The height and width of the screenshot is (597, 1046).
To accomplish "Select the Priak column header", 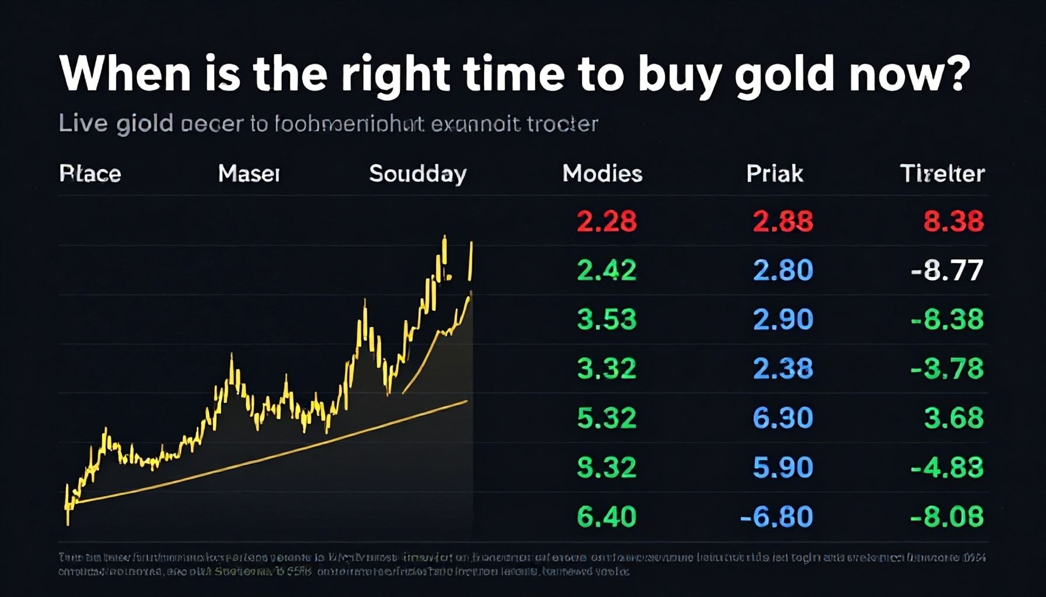I will pos(775,174).
